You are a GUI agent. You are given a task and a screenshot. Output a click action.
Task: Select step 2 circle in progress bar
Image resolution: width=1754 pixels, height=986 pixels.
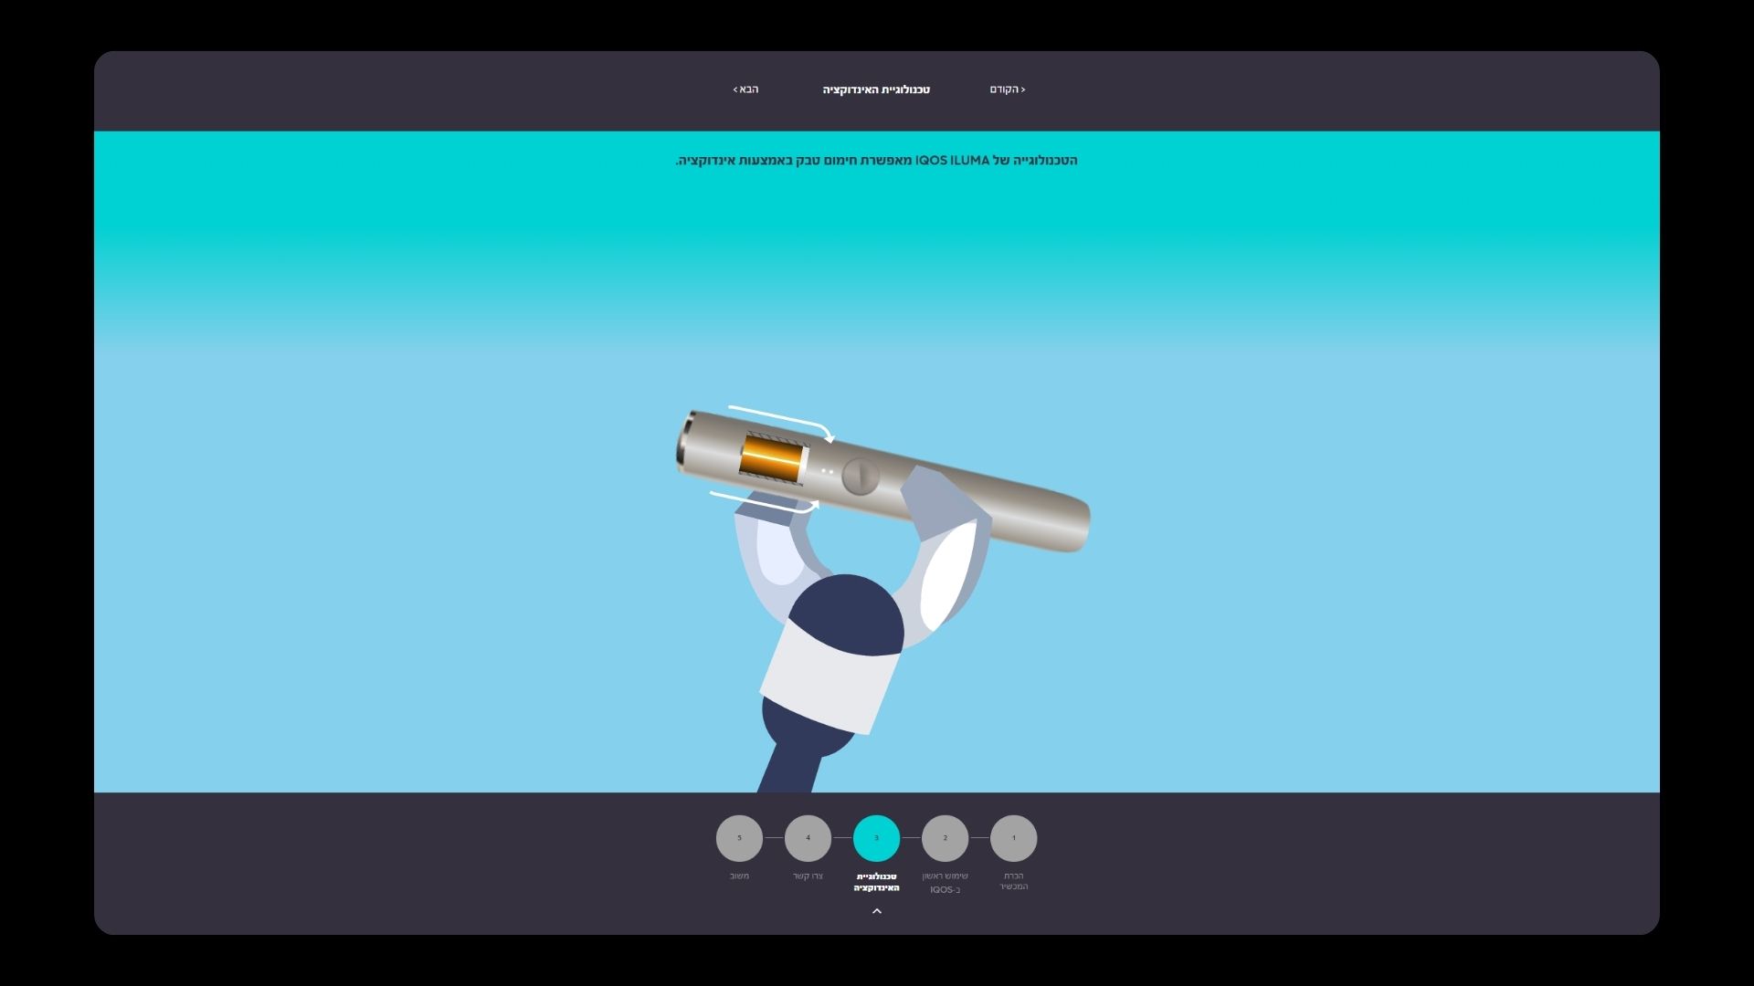(945, 838)
